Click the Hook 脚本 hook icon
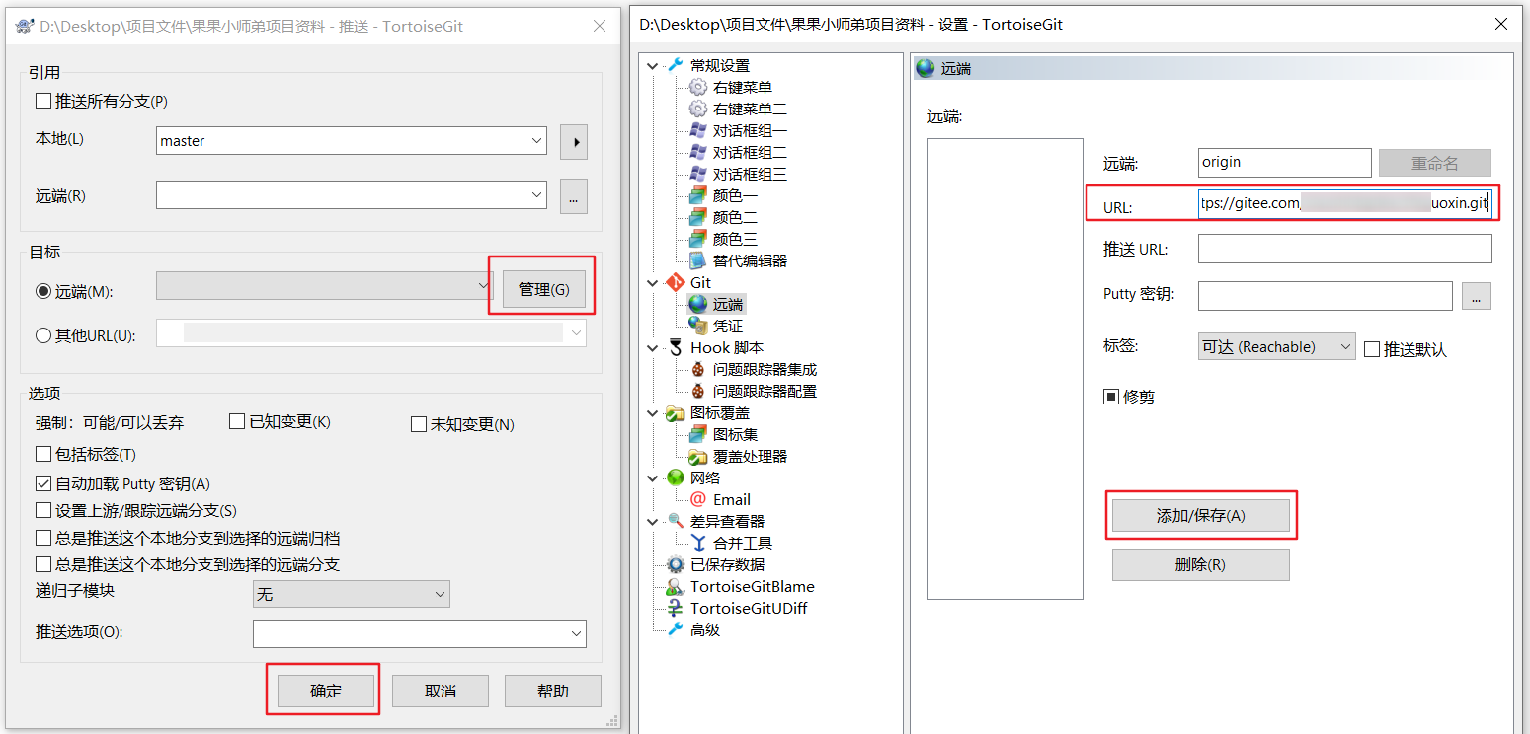The image size is (1530, 734). 676,347
